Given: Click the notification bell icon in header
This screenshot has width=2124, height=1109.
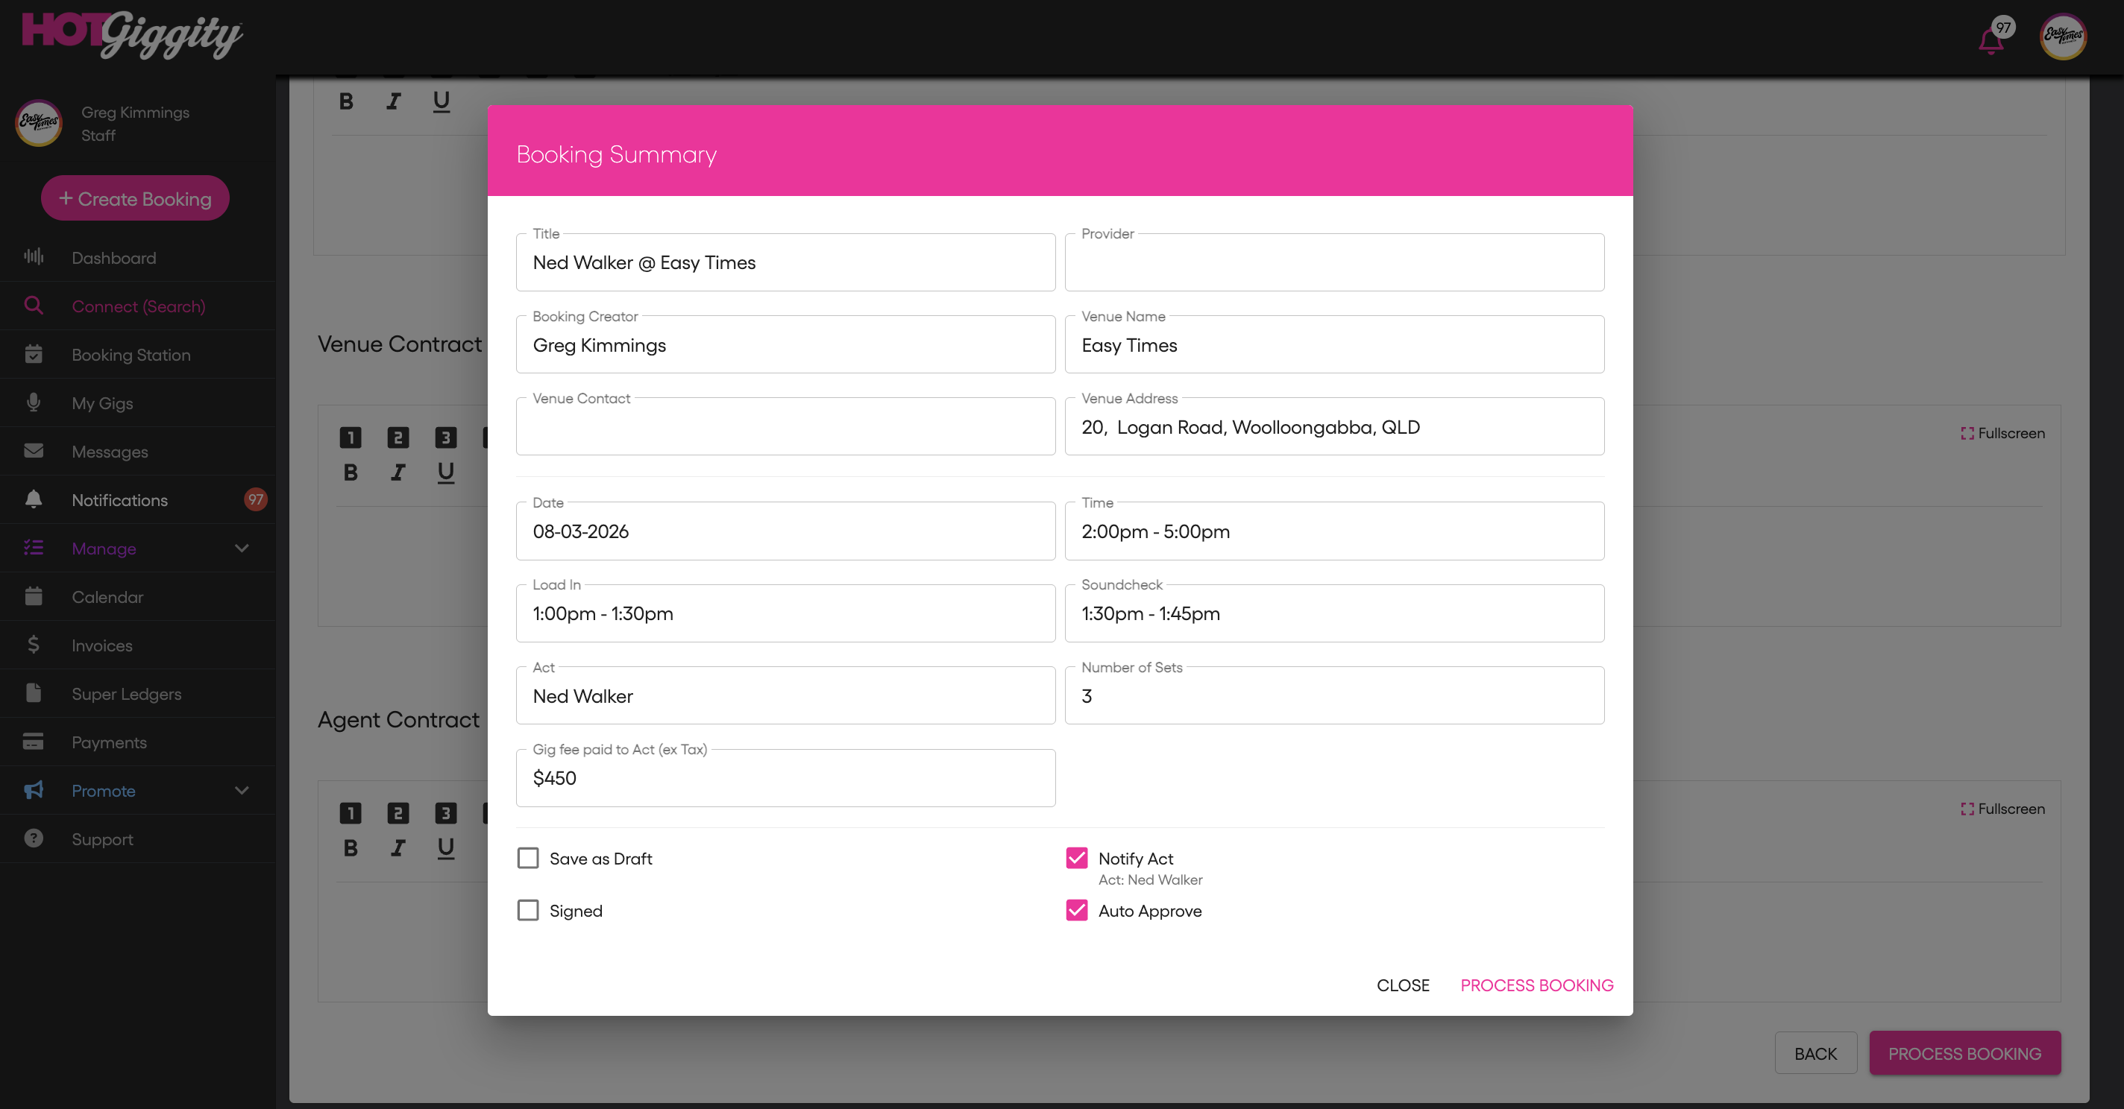Looking at the screenshot, I should (1991, 40).
